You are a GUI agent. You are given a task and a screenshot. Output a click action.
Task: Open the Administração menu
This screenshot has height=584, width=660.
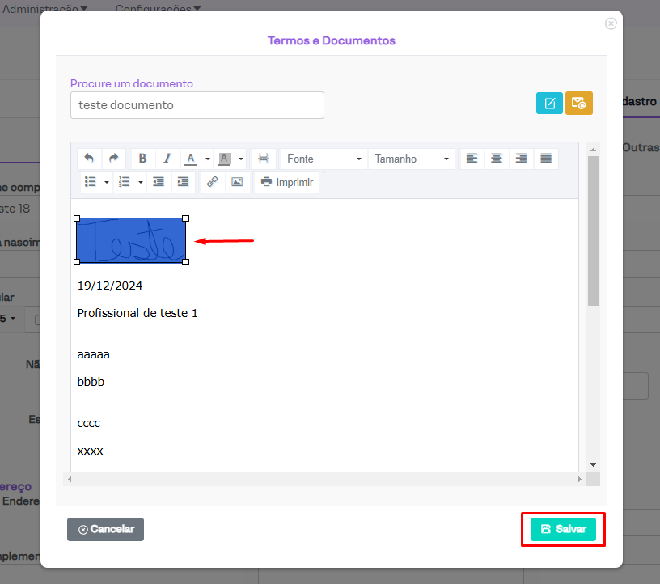pyautogui.click(x=45, y=8)
